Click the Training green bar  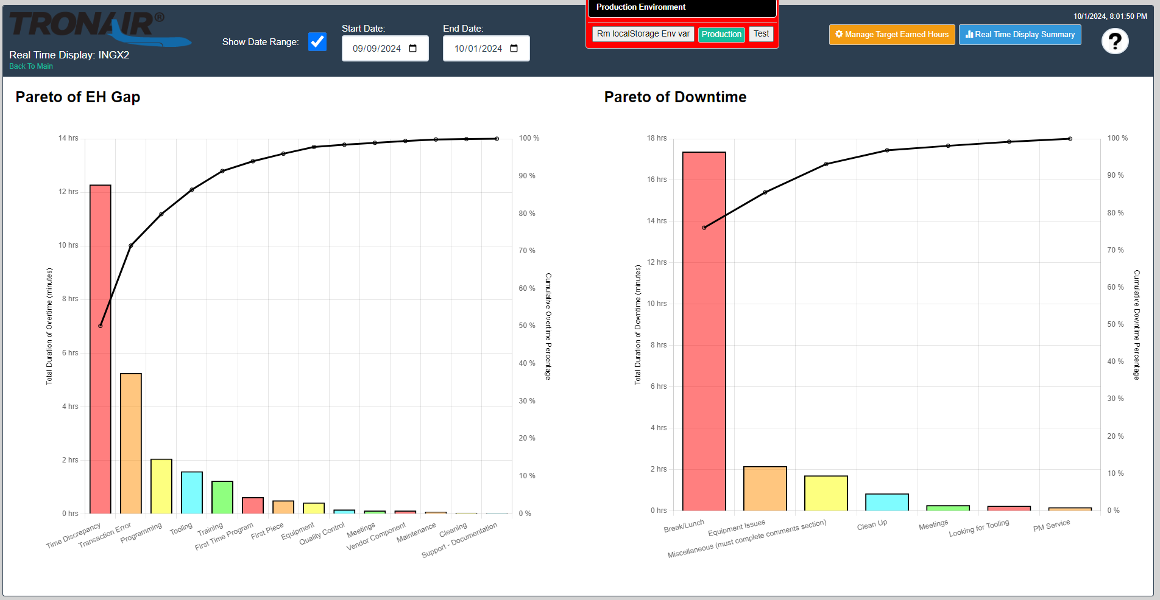tap(222, 497)
